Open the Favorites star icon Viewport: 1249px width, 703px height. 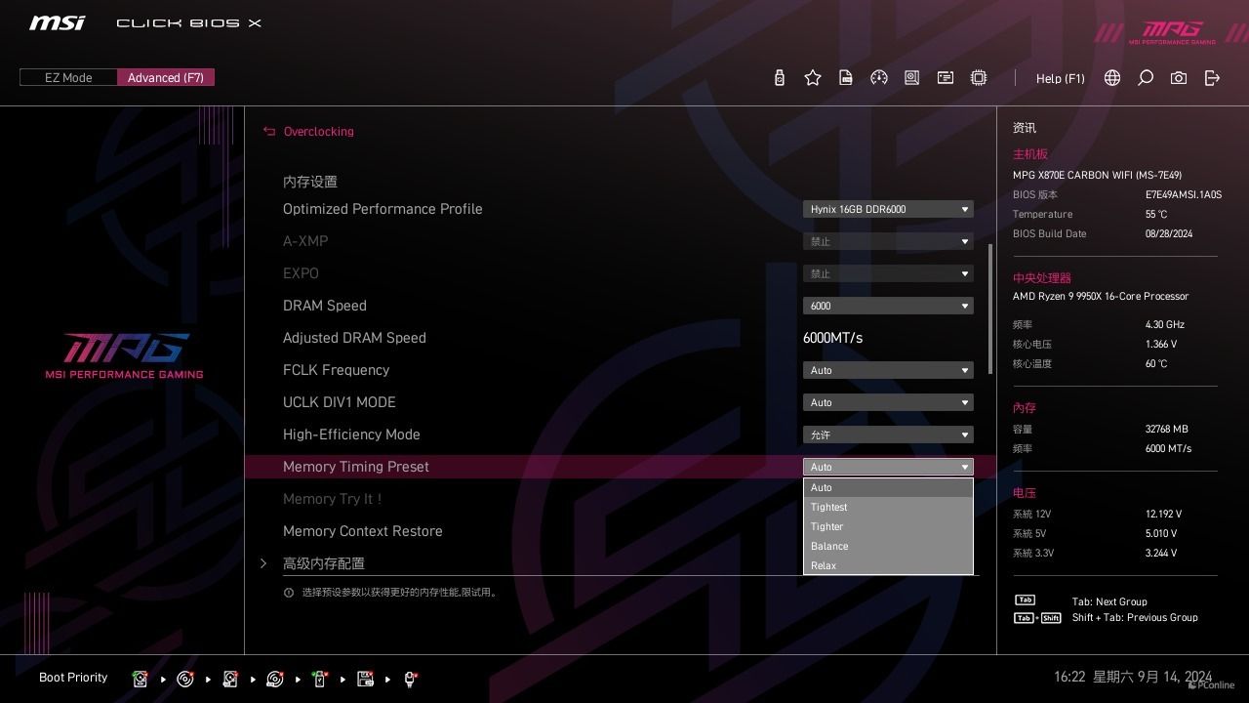(813, 78)
